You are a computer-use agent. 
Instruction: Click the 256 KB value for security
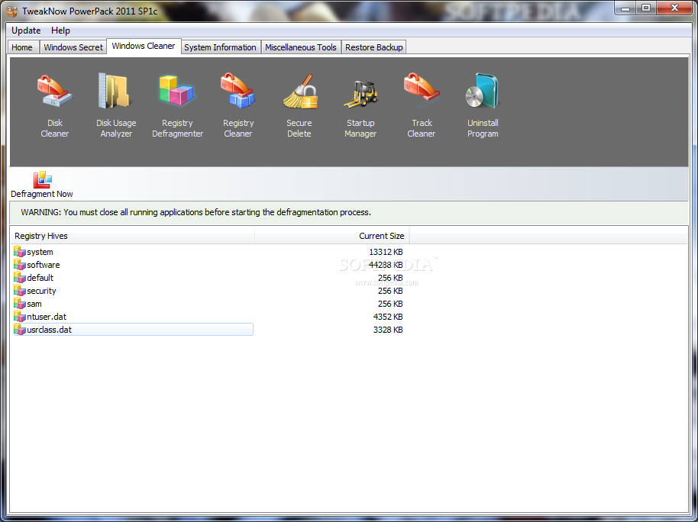point(390,291)
